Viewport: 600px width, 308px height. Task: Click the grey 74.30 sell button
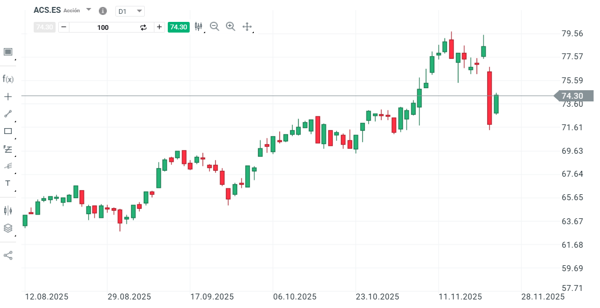44,27
